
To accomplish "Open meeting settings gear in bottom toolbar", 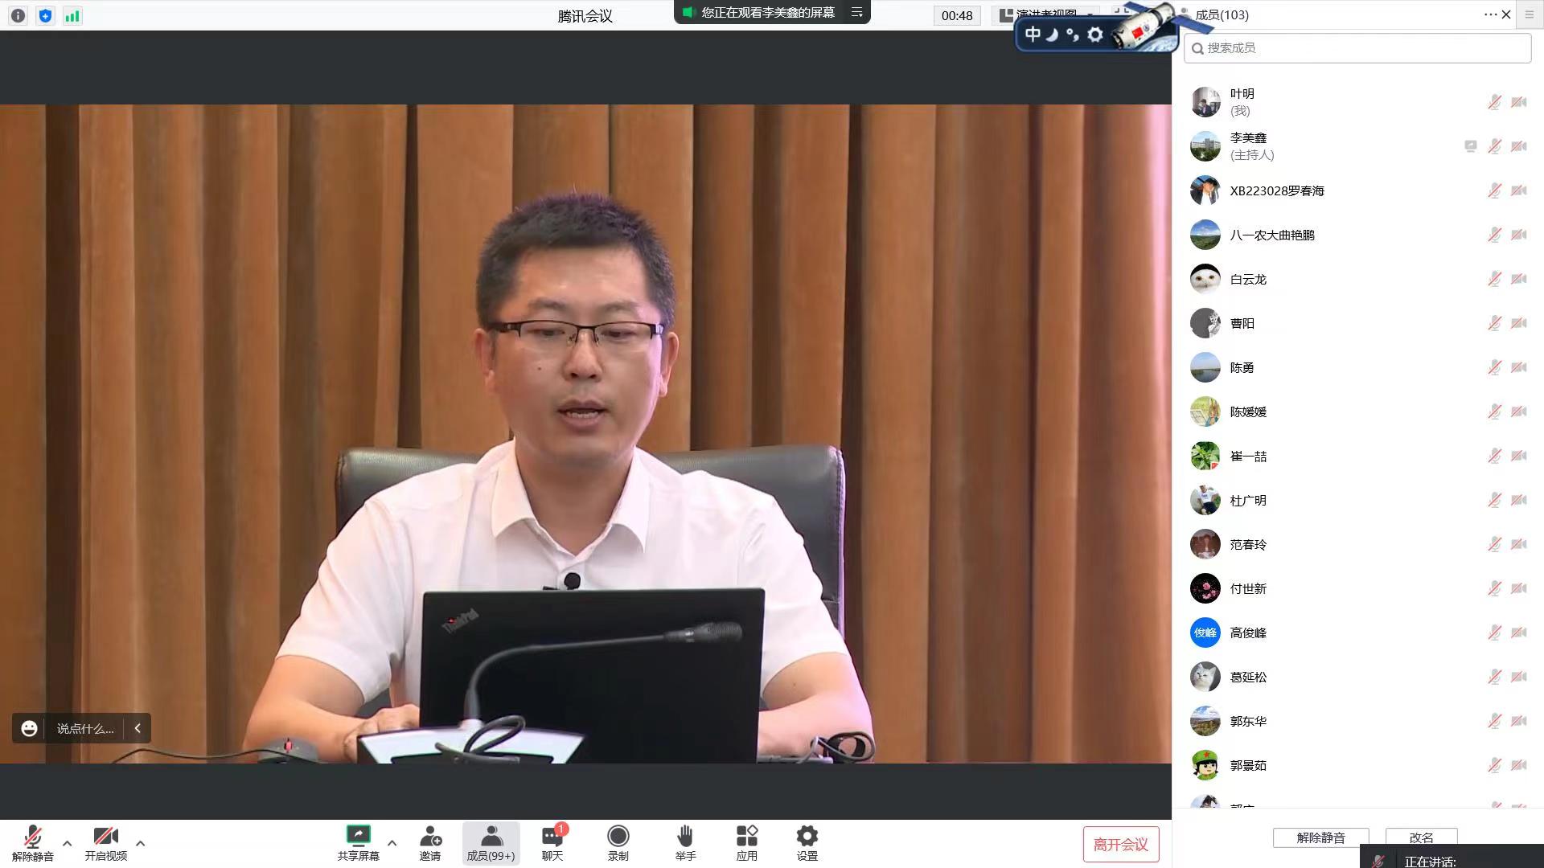I will click(807, 837).
